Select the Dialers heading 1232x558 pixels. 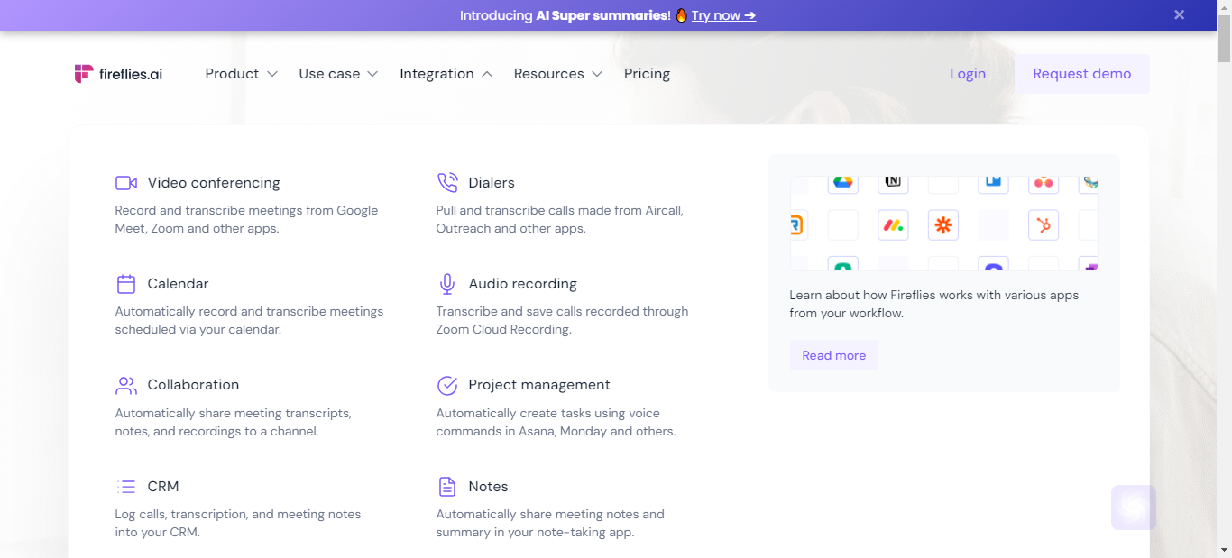pos(492,183)
